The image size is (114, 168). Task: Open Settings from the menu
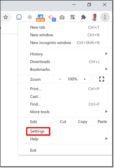pyautogui.click(x=65, y=131)
